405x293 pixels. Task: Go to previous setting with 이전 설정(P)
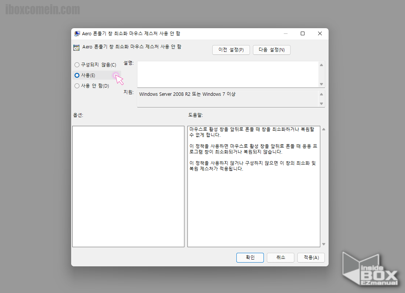231,50
